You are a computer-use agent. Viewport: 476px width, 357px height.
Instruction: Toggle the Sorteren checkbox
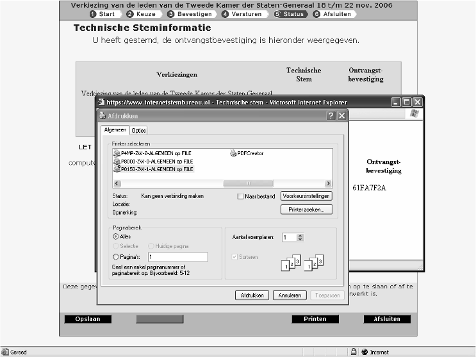[234, 257]
